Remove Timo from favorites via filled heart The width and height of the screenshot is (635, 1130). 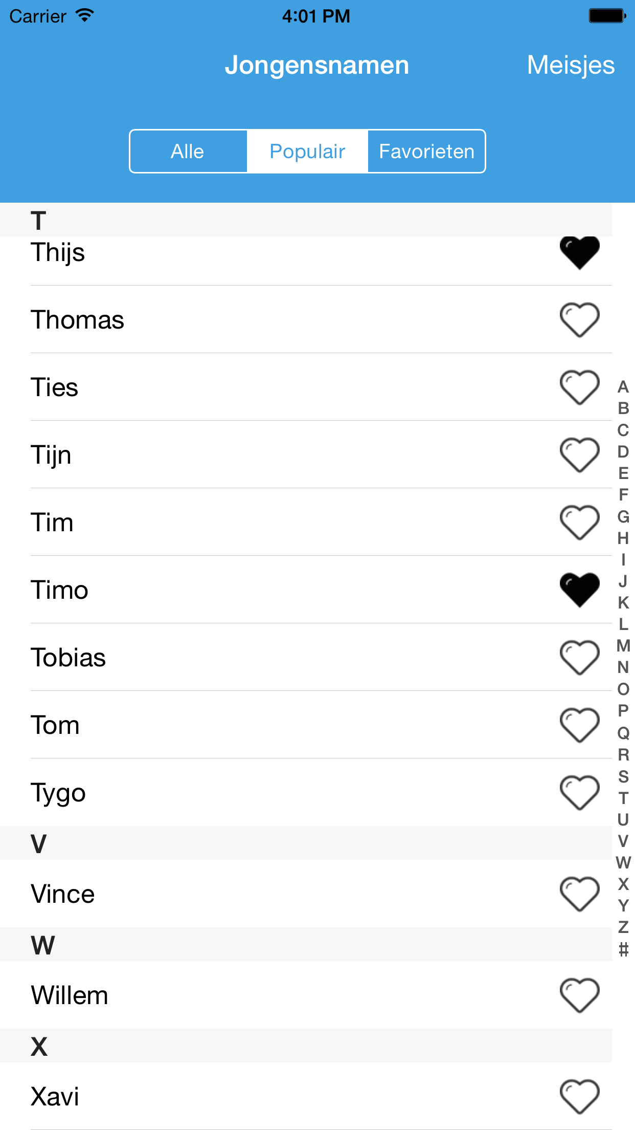(579, 590)
